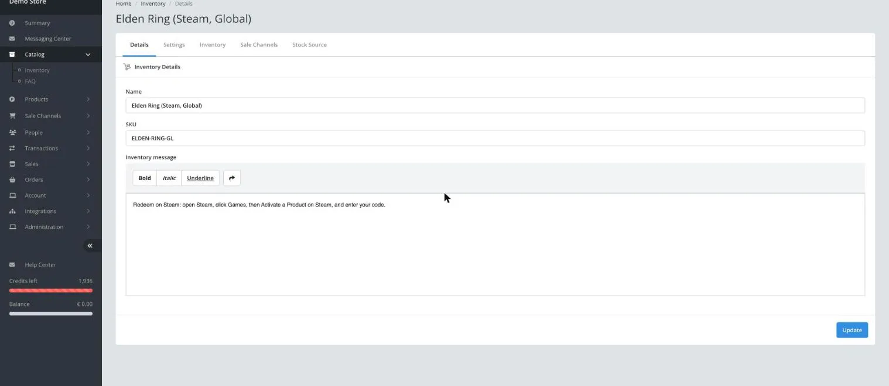Click the Credits left progress bar
Image resolution: width=889 pixels, height=386 pixels.
pos(51,290)
